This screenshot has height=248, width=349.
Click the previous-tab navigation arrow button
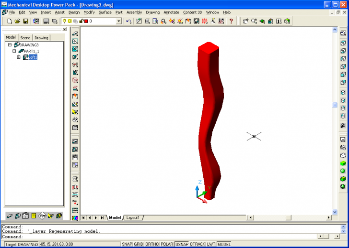90,217
